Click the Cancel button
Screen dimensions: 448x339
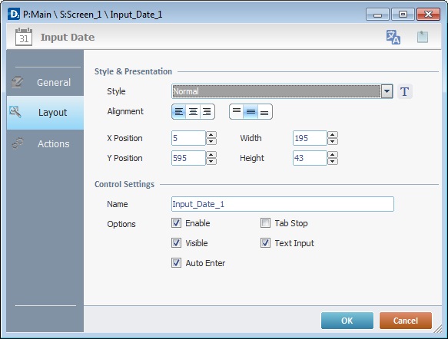tap(406, 321)
